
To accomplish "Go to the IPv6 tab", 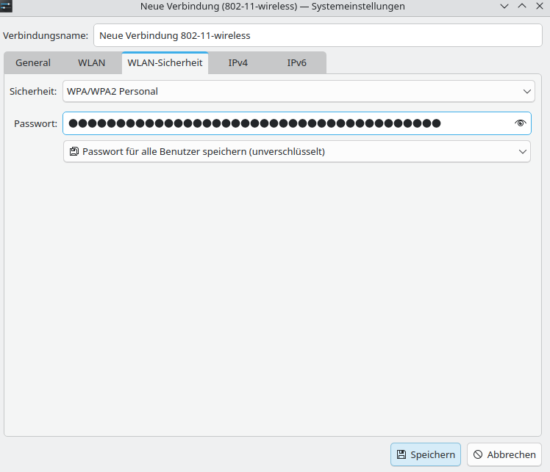I will click(297, 63).
